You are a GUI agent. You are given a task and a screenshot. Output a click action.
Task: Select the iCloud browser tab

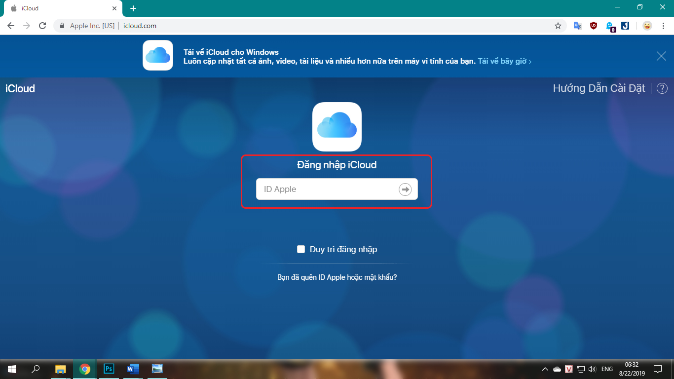pyautogui.click(x=64, y=8)
